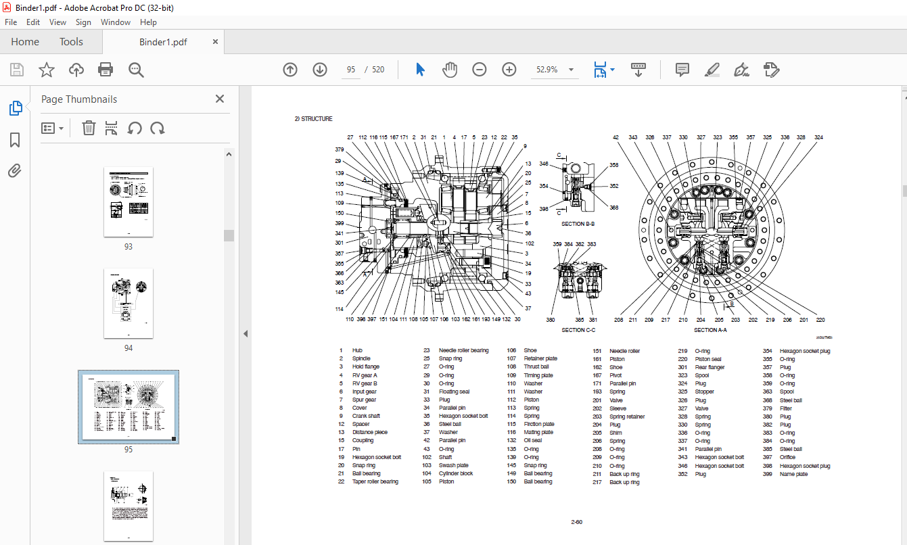Image resolution: width=907 pixels, height=545 pixels.
Task: Open the Sign menu
Action: pos(83,22)
